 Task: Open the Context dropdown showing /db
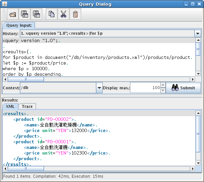[x=99, y=88]
